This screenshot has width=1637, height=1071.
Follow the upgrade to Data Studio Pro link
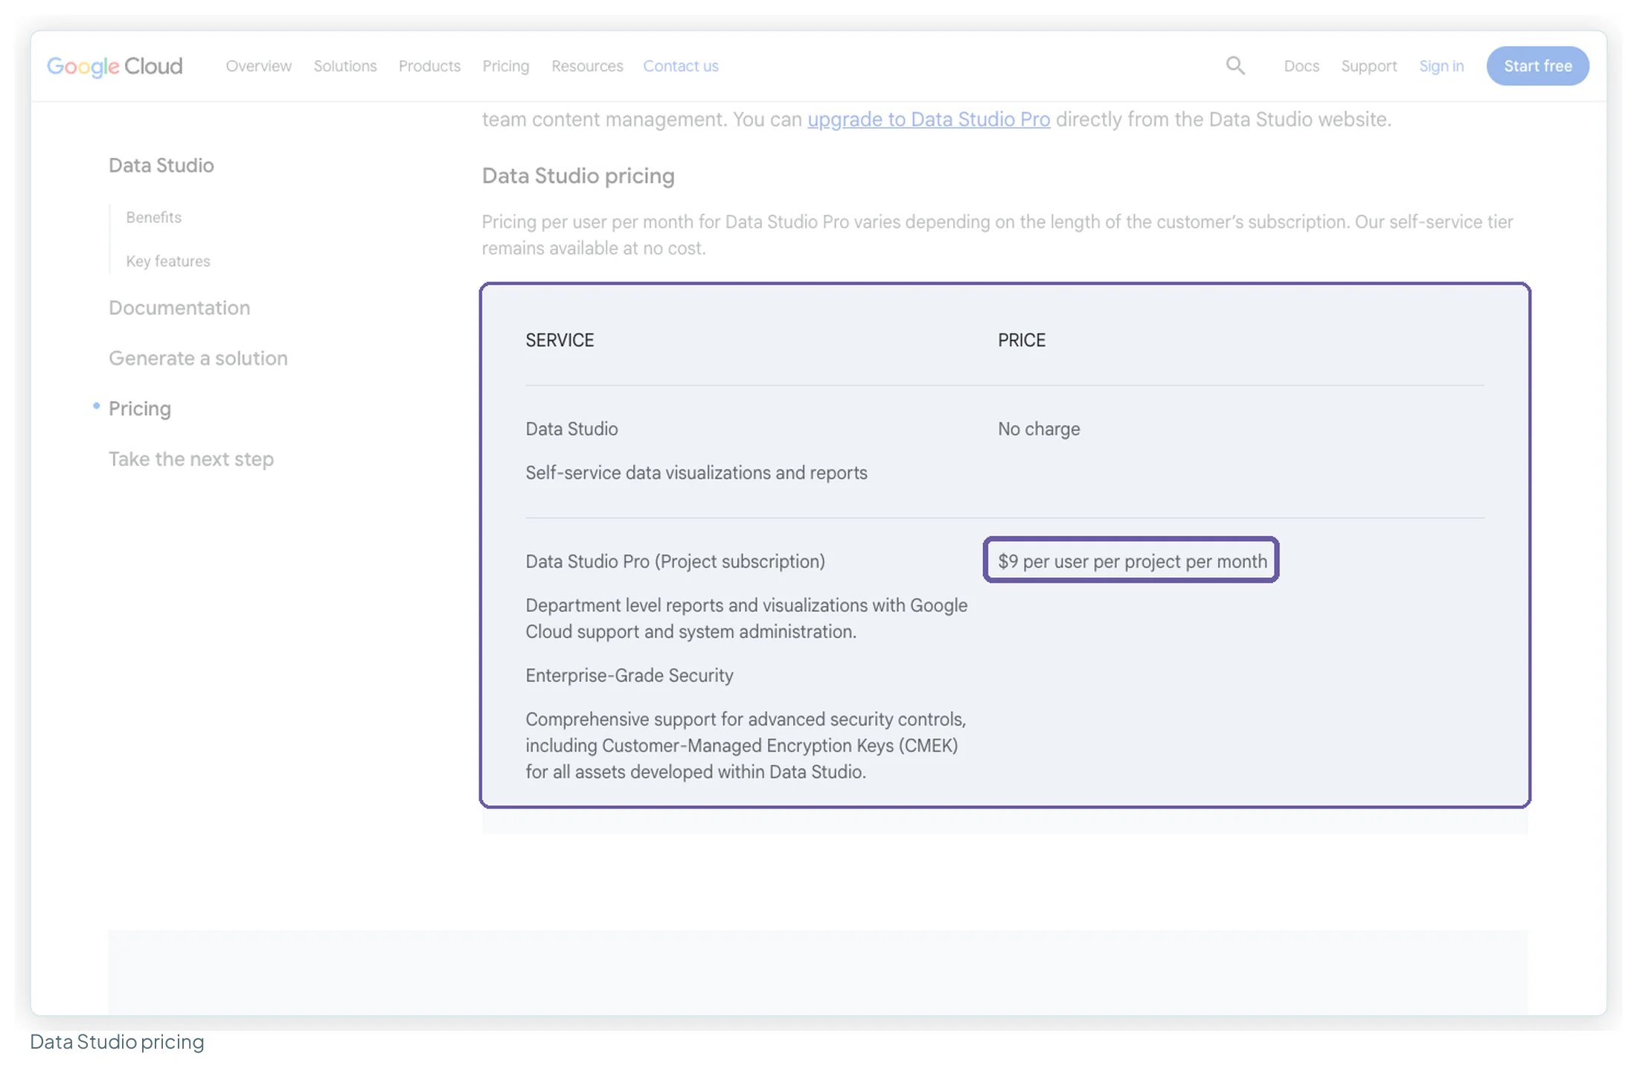[x=929, y=119]
